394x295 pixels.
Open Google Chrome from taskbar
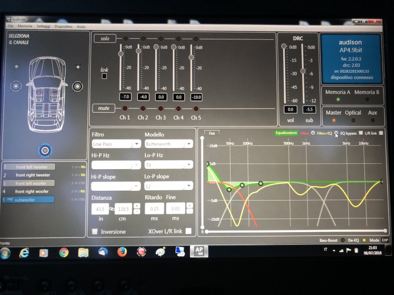[64, 252]
